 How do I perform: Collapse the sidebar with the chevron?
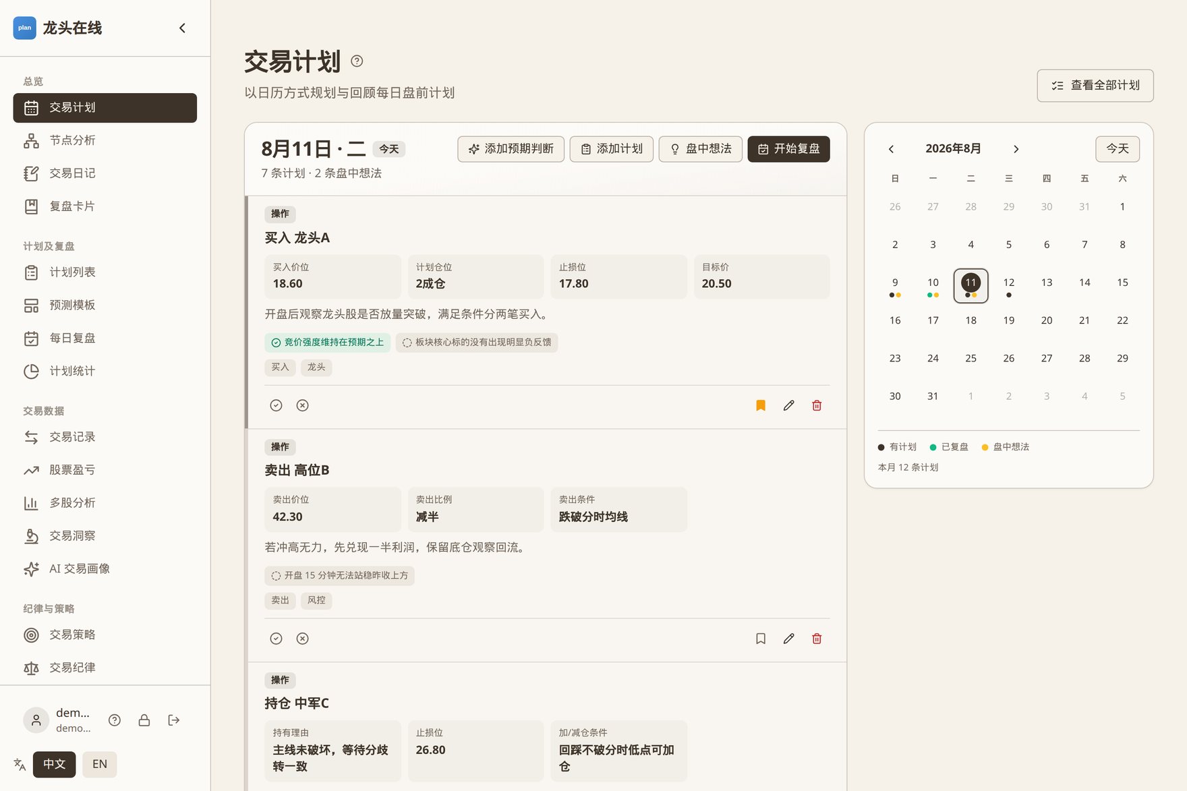(182, 28)
